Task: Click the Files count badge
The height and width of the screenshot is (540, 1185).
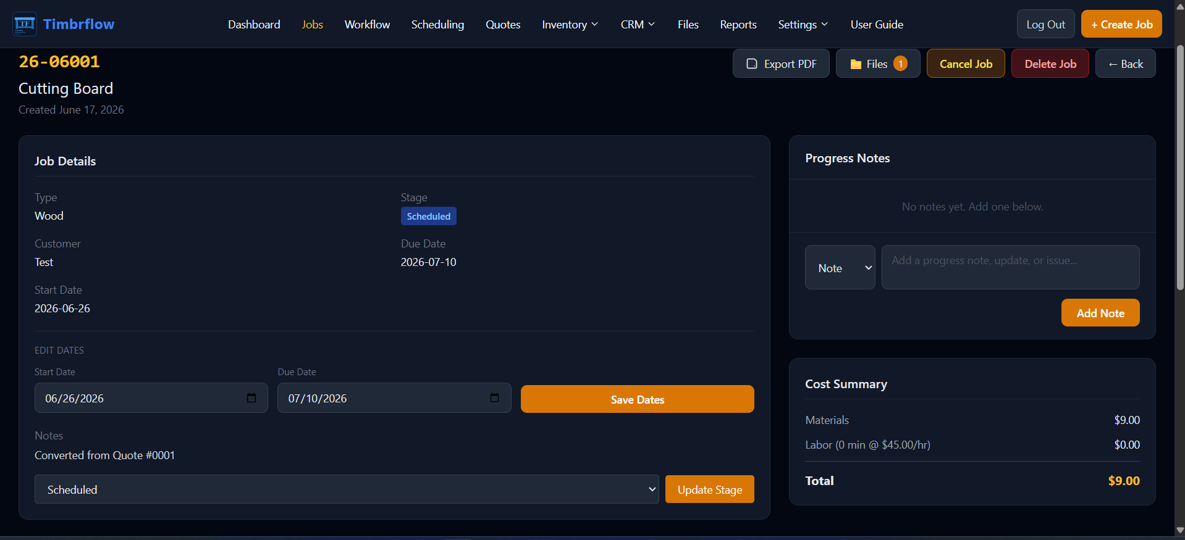Action: [x=901, y=64]
